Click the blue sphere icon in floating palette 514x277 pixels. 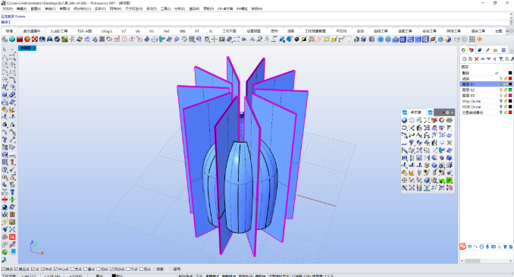404,120
